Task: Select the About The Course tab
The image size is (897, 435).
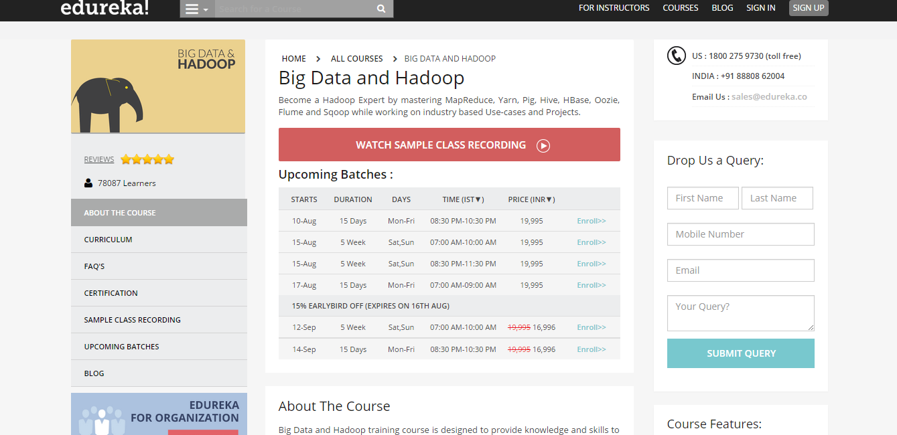Action: coord(159,213)
